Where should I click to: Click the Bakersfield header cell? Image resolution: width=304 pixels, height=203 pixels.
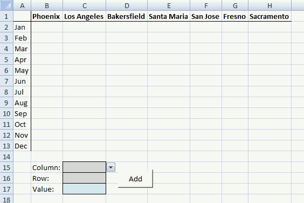click(127, 16)
